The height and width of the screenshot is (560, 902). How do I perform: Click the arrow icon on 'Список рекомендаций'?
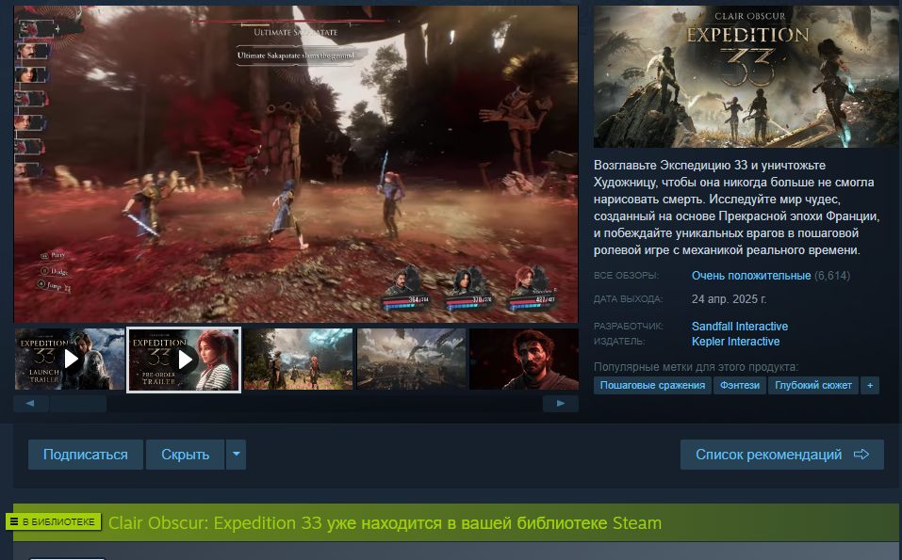[861, 455]
